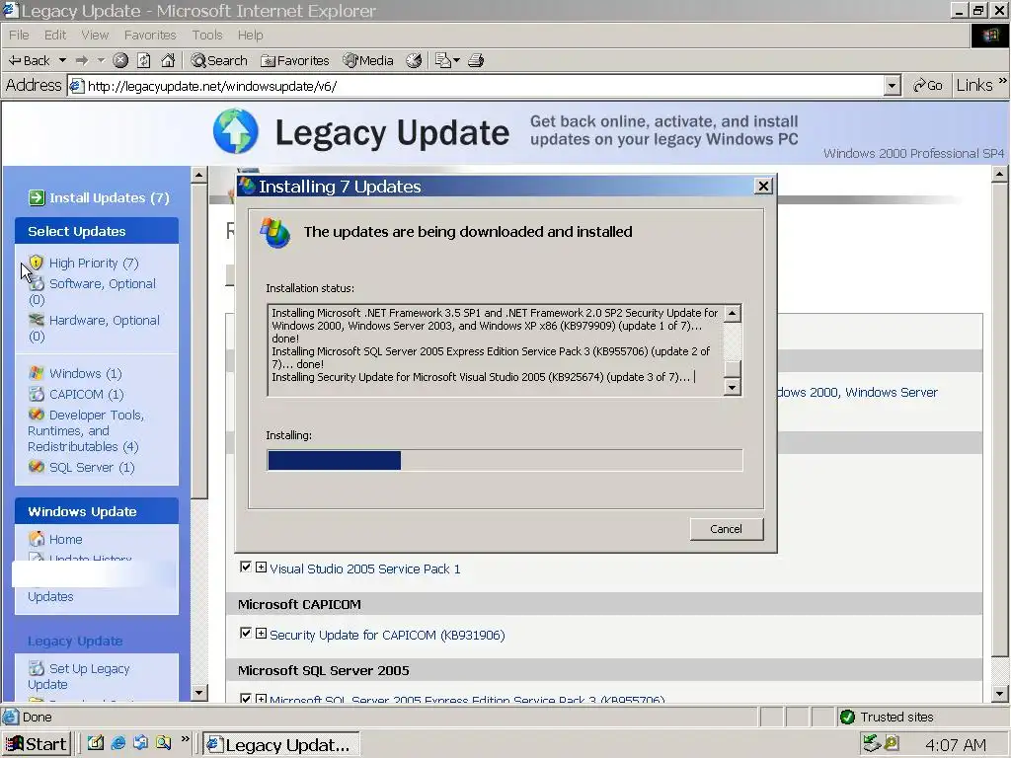
Task: Click Internet Explorer quick launch icon
Action: (118, 743)
